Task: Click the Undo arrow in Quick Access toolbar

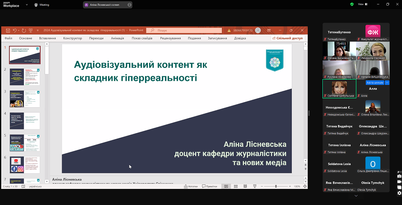Action: click(14, 30)
